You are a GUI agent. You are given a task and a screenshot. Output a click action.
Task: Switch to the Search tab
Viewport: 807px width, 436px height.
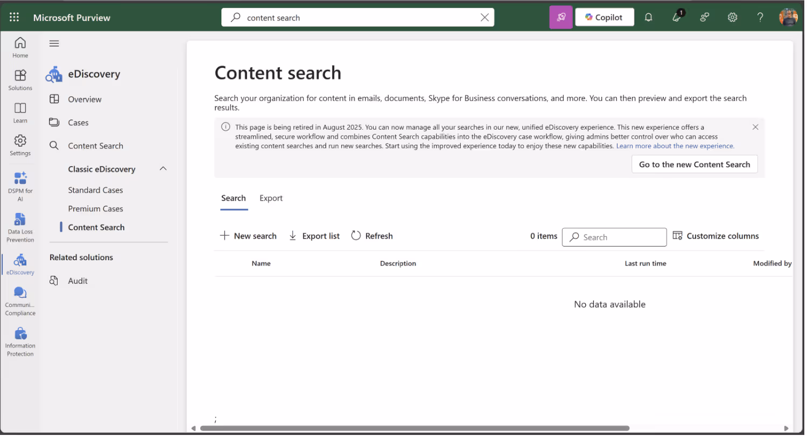(234, 198)
